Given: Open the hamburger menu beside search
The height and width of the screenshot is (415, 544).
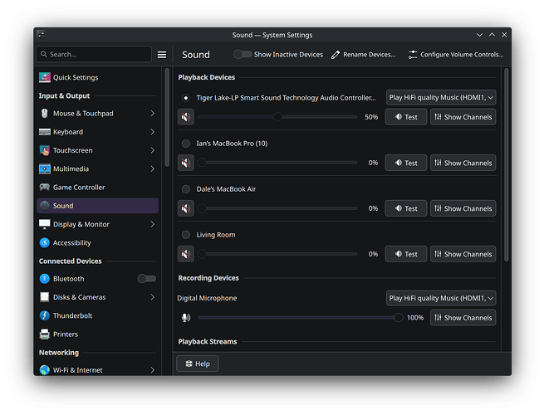Looking at the screenshot, I should click(162, 55).
